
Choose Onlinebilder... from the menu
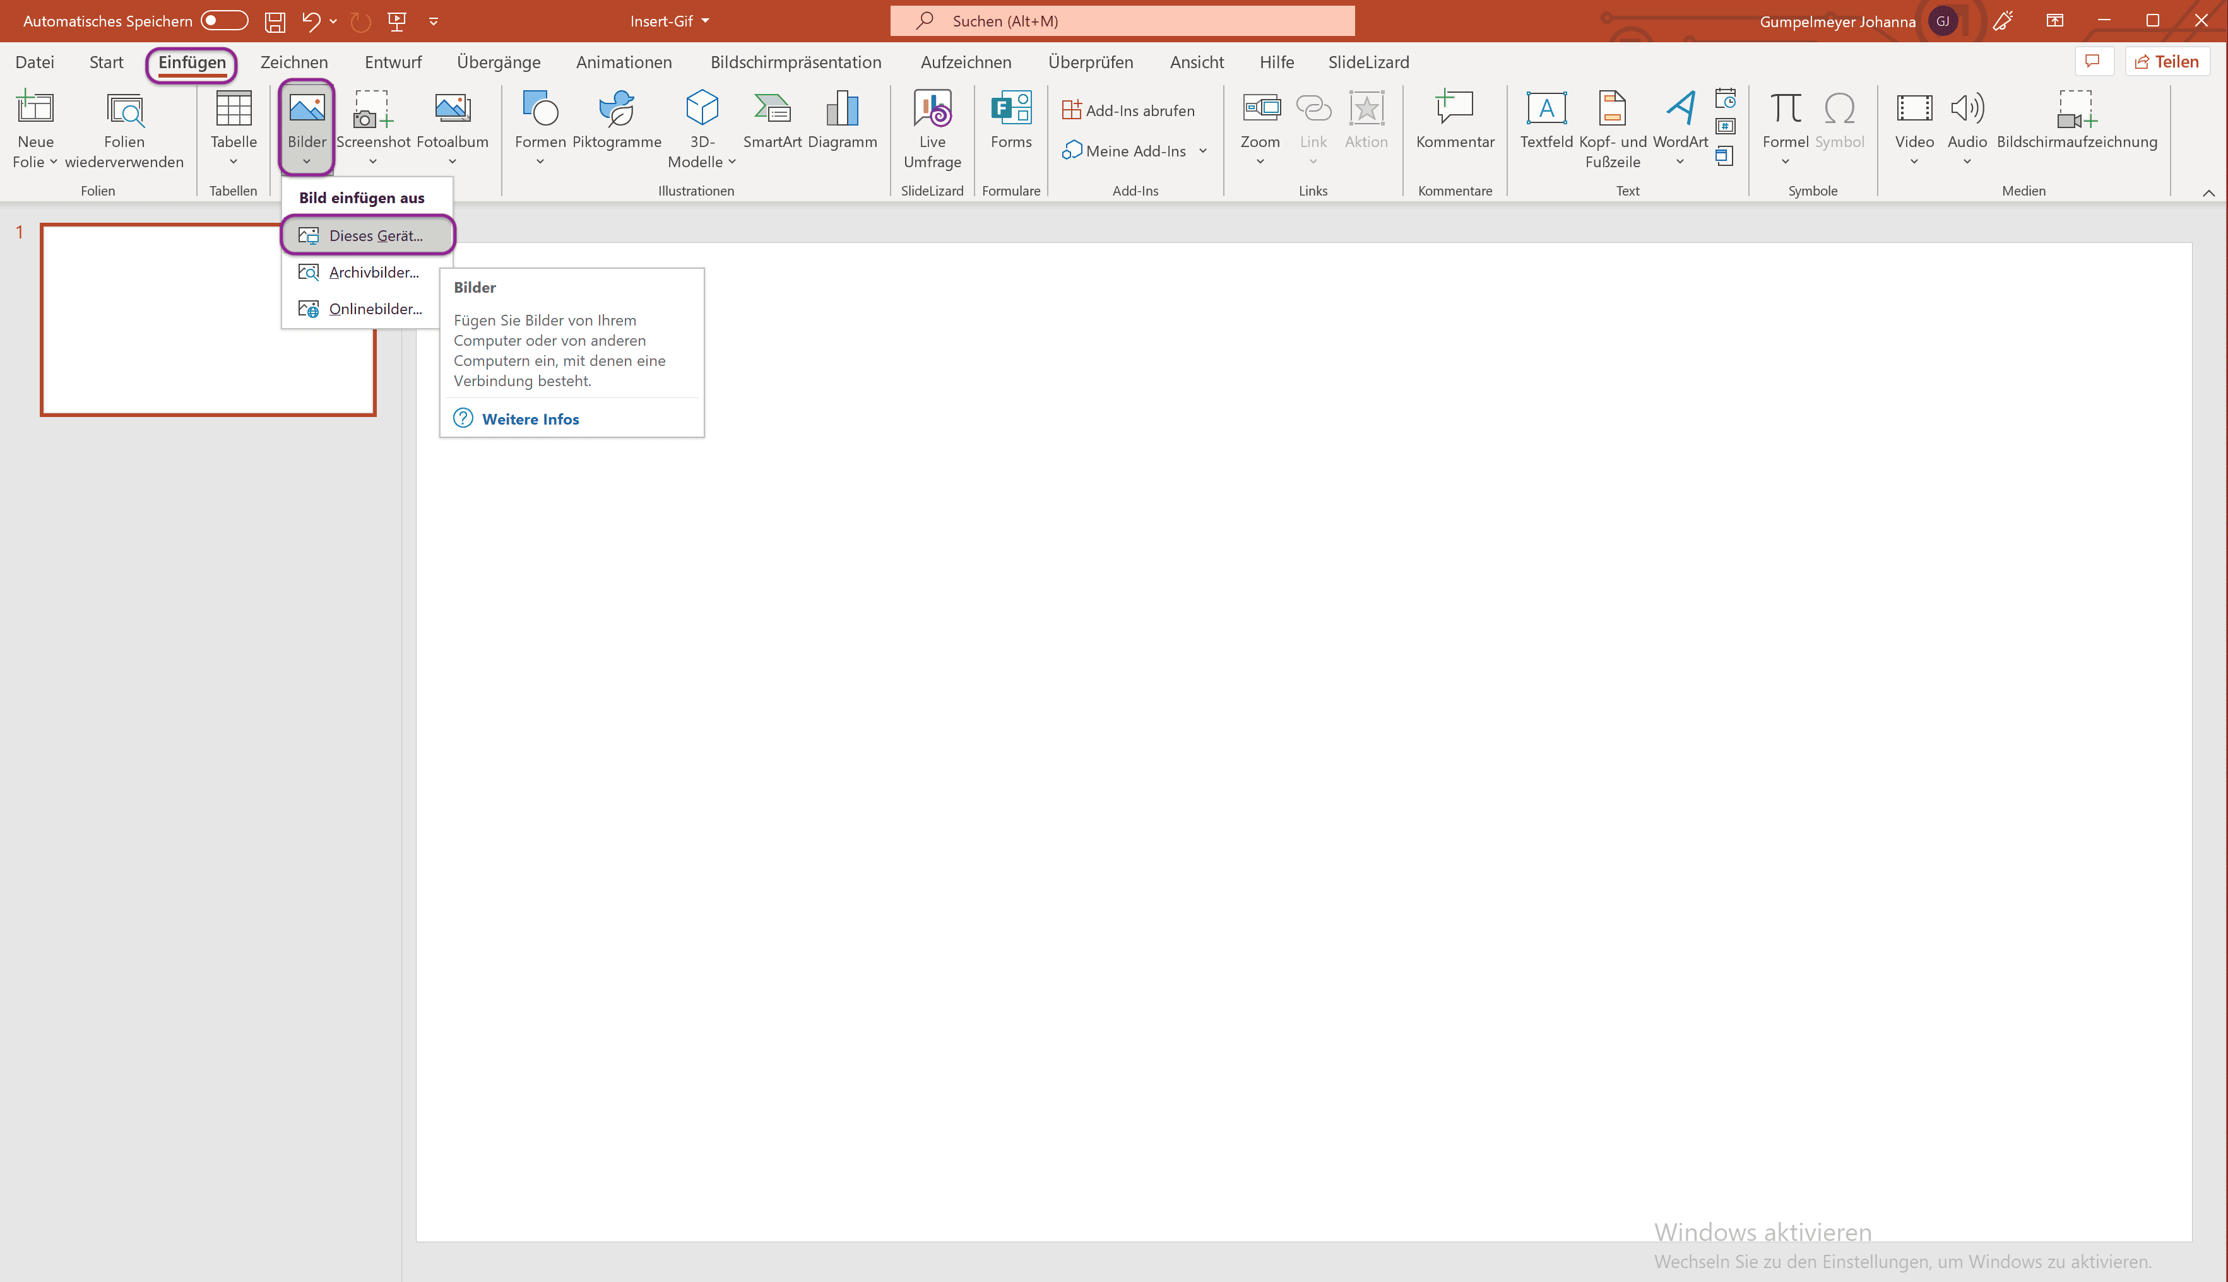click(x=374, y=309)
